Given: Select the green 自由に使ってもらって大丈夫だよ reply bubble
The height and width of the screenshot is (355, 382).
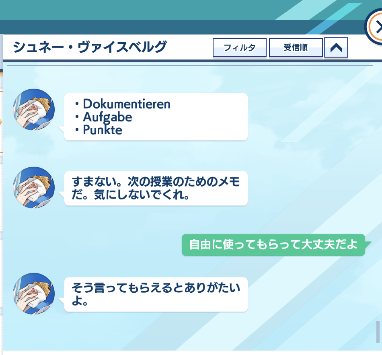Looking at the screenshot, I should [273, 245].
